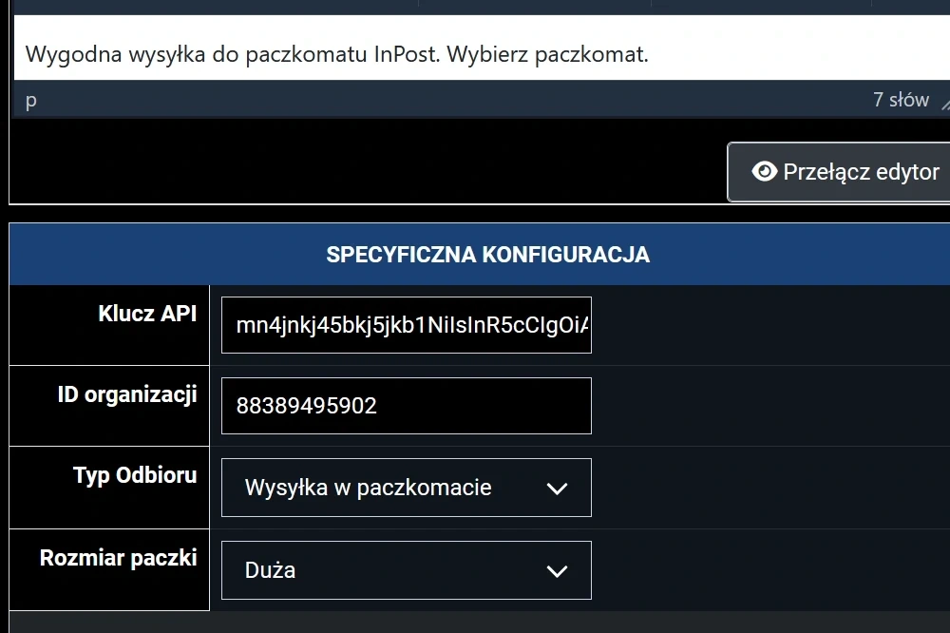Click the 'p' element path in editor statusbar
The width and height of the screenshot is (950, 633).
tap(29, 101)
